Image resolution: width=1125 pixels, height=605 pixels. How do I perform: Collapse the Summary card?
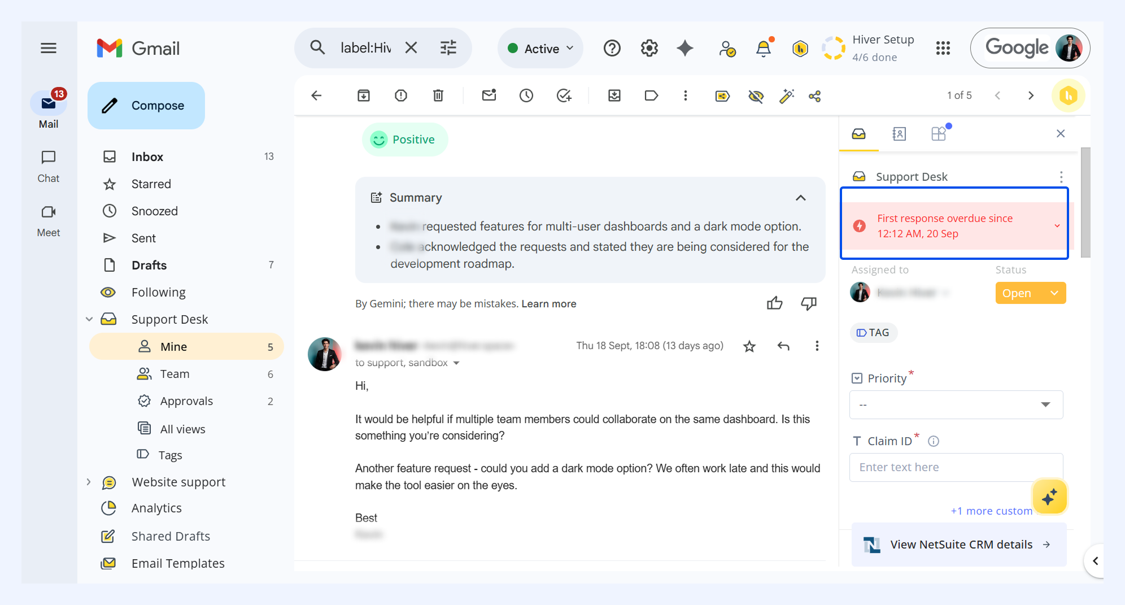(800, 198)
